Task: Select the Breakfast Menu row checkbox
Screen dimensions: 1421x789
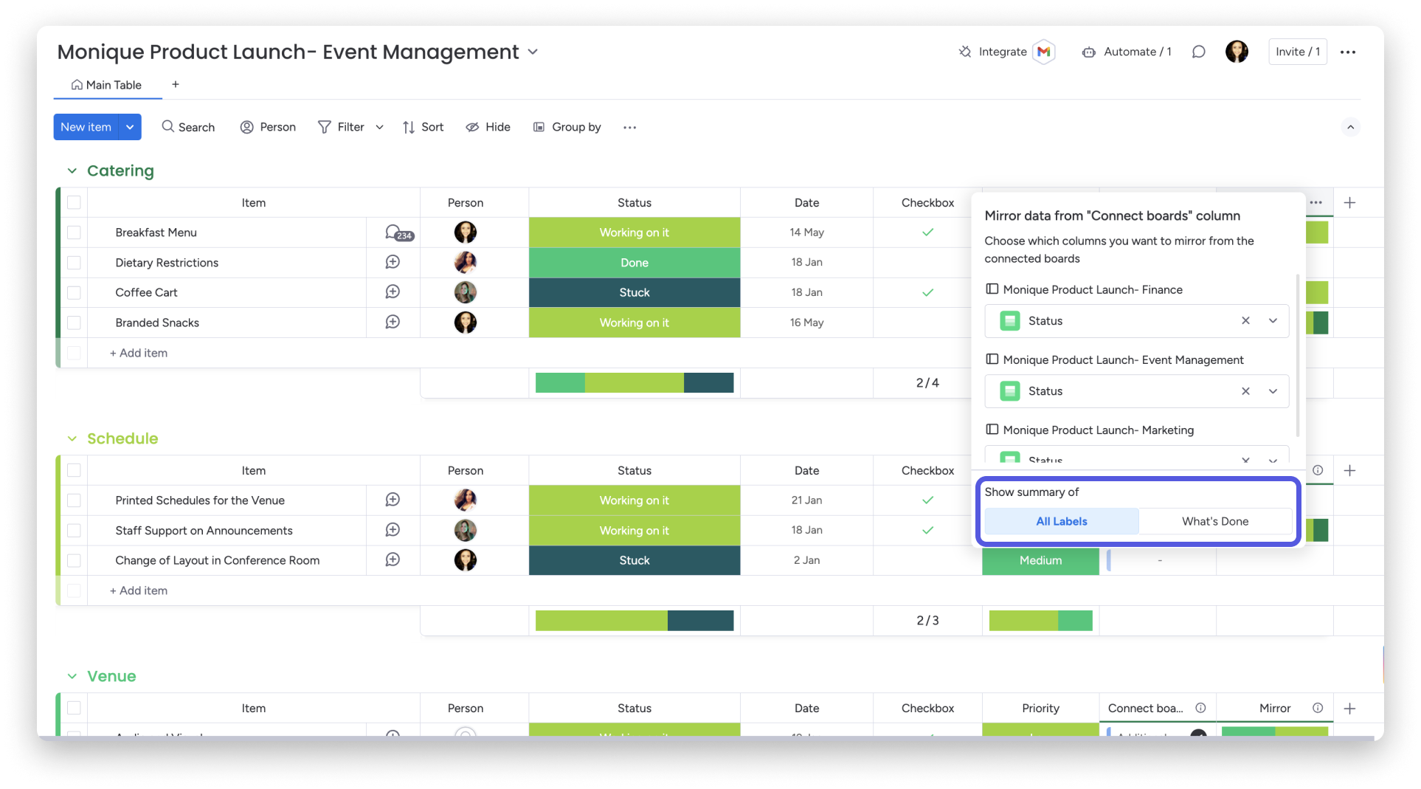Action: pos(74,232)
